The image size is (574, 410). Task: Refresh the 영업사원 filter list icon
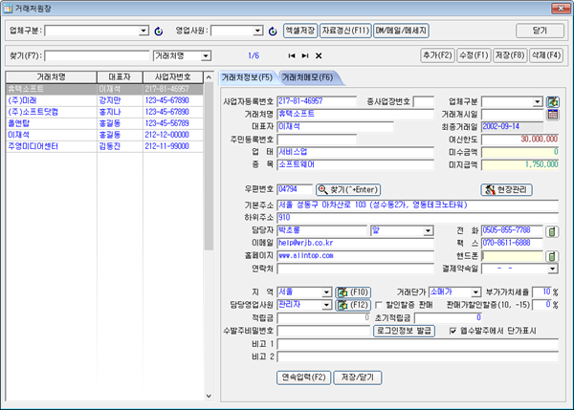pyautogui.click(x=273, y=32)
